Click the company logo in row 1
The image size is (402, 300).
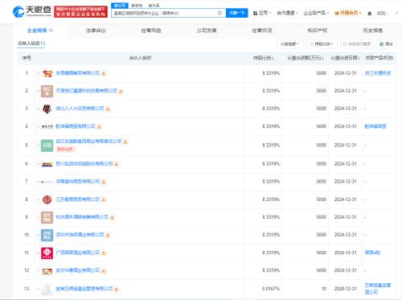[47, 73]
